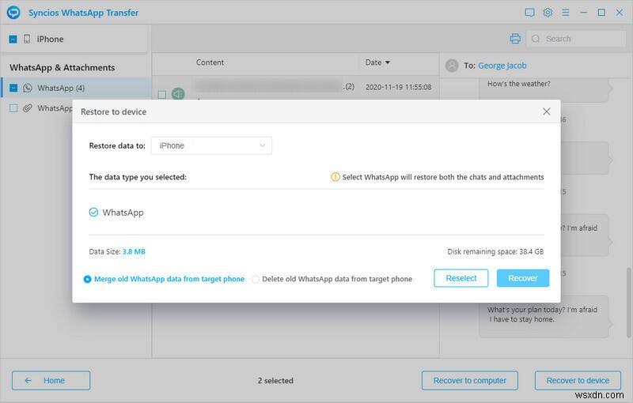Select Merge old WhatsApp data option
The width and height of the screenshot is (633, 403).
tap(87, 279)
